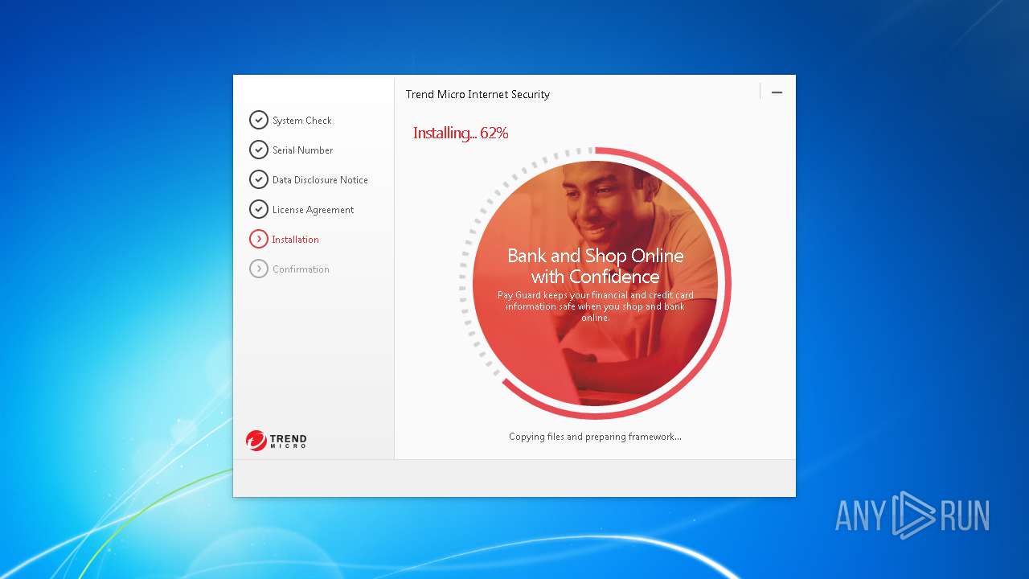Select the Serial Number step label

302,150
